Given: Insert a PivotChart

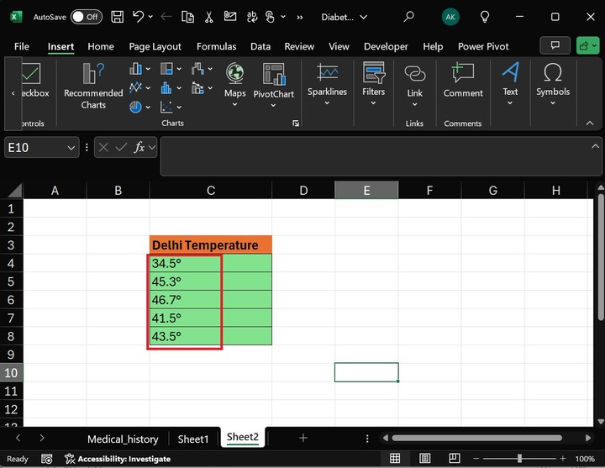Looking at the screenshot, I should [x=274, y=82].
